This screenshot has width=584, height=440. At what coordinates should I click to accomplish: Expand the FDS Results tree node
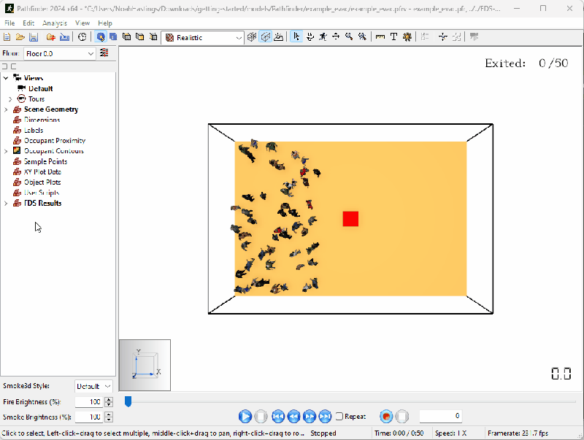[6, 203]
